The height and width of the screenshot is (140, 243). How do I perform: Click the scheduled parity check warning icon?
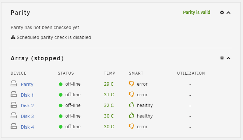coord(13,37)
